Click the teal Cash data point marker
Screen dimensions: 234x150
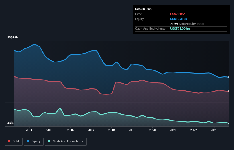coord(229,123)
